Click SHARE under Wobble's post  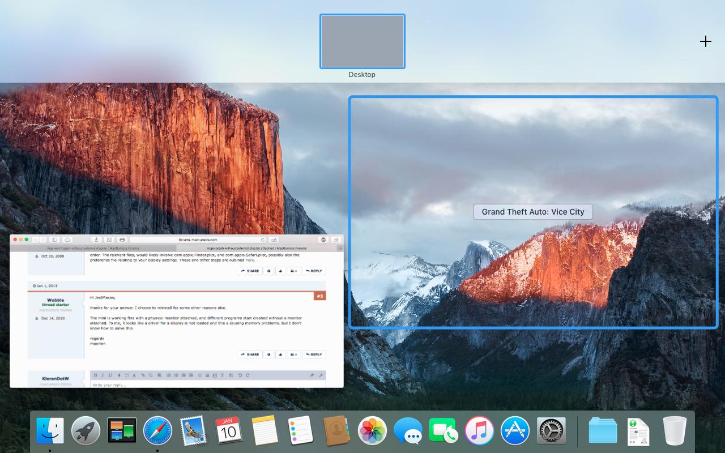[250, 354]
